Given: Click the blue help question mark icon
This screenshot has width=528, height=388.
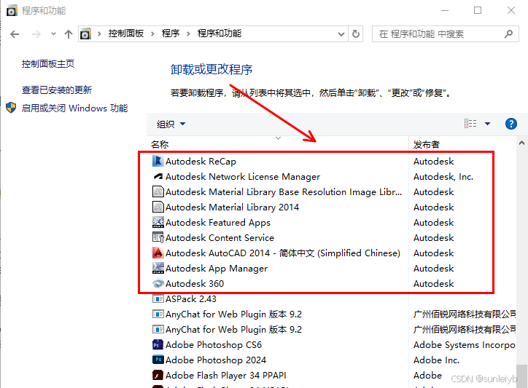Looking at the screenshot, I should (x=510, y=124).
